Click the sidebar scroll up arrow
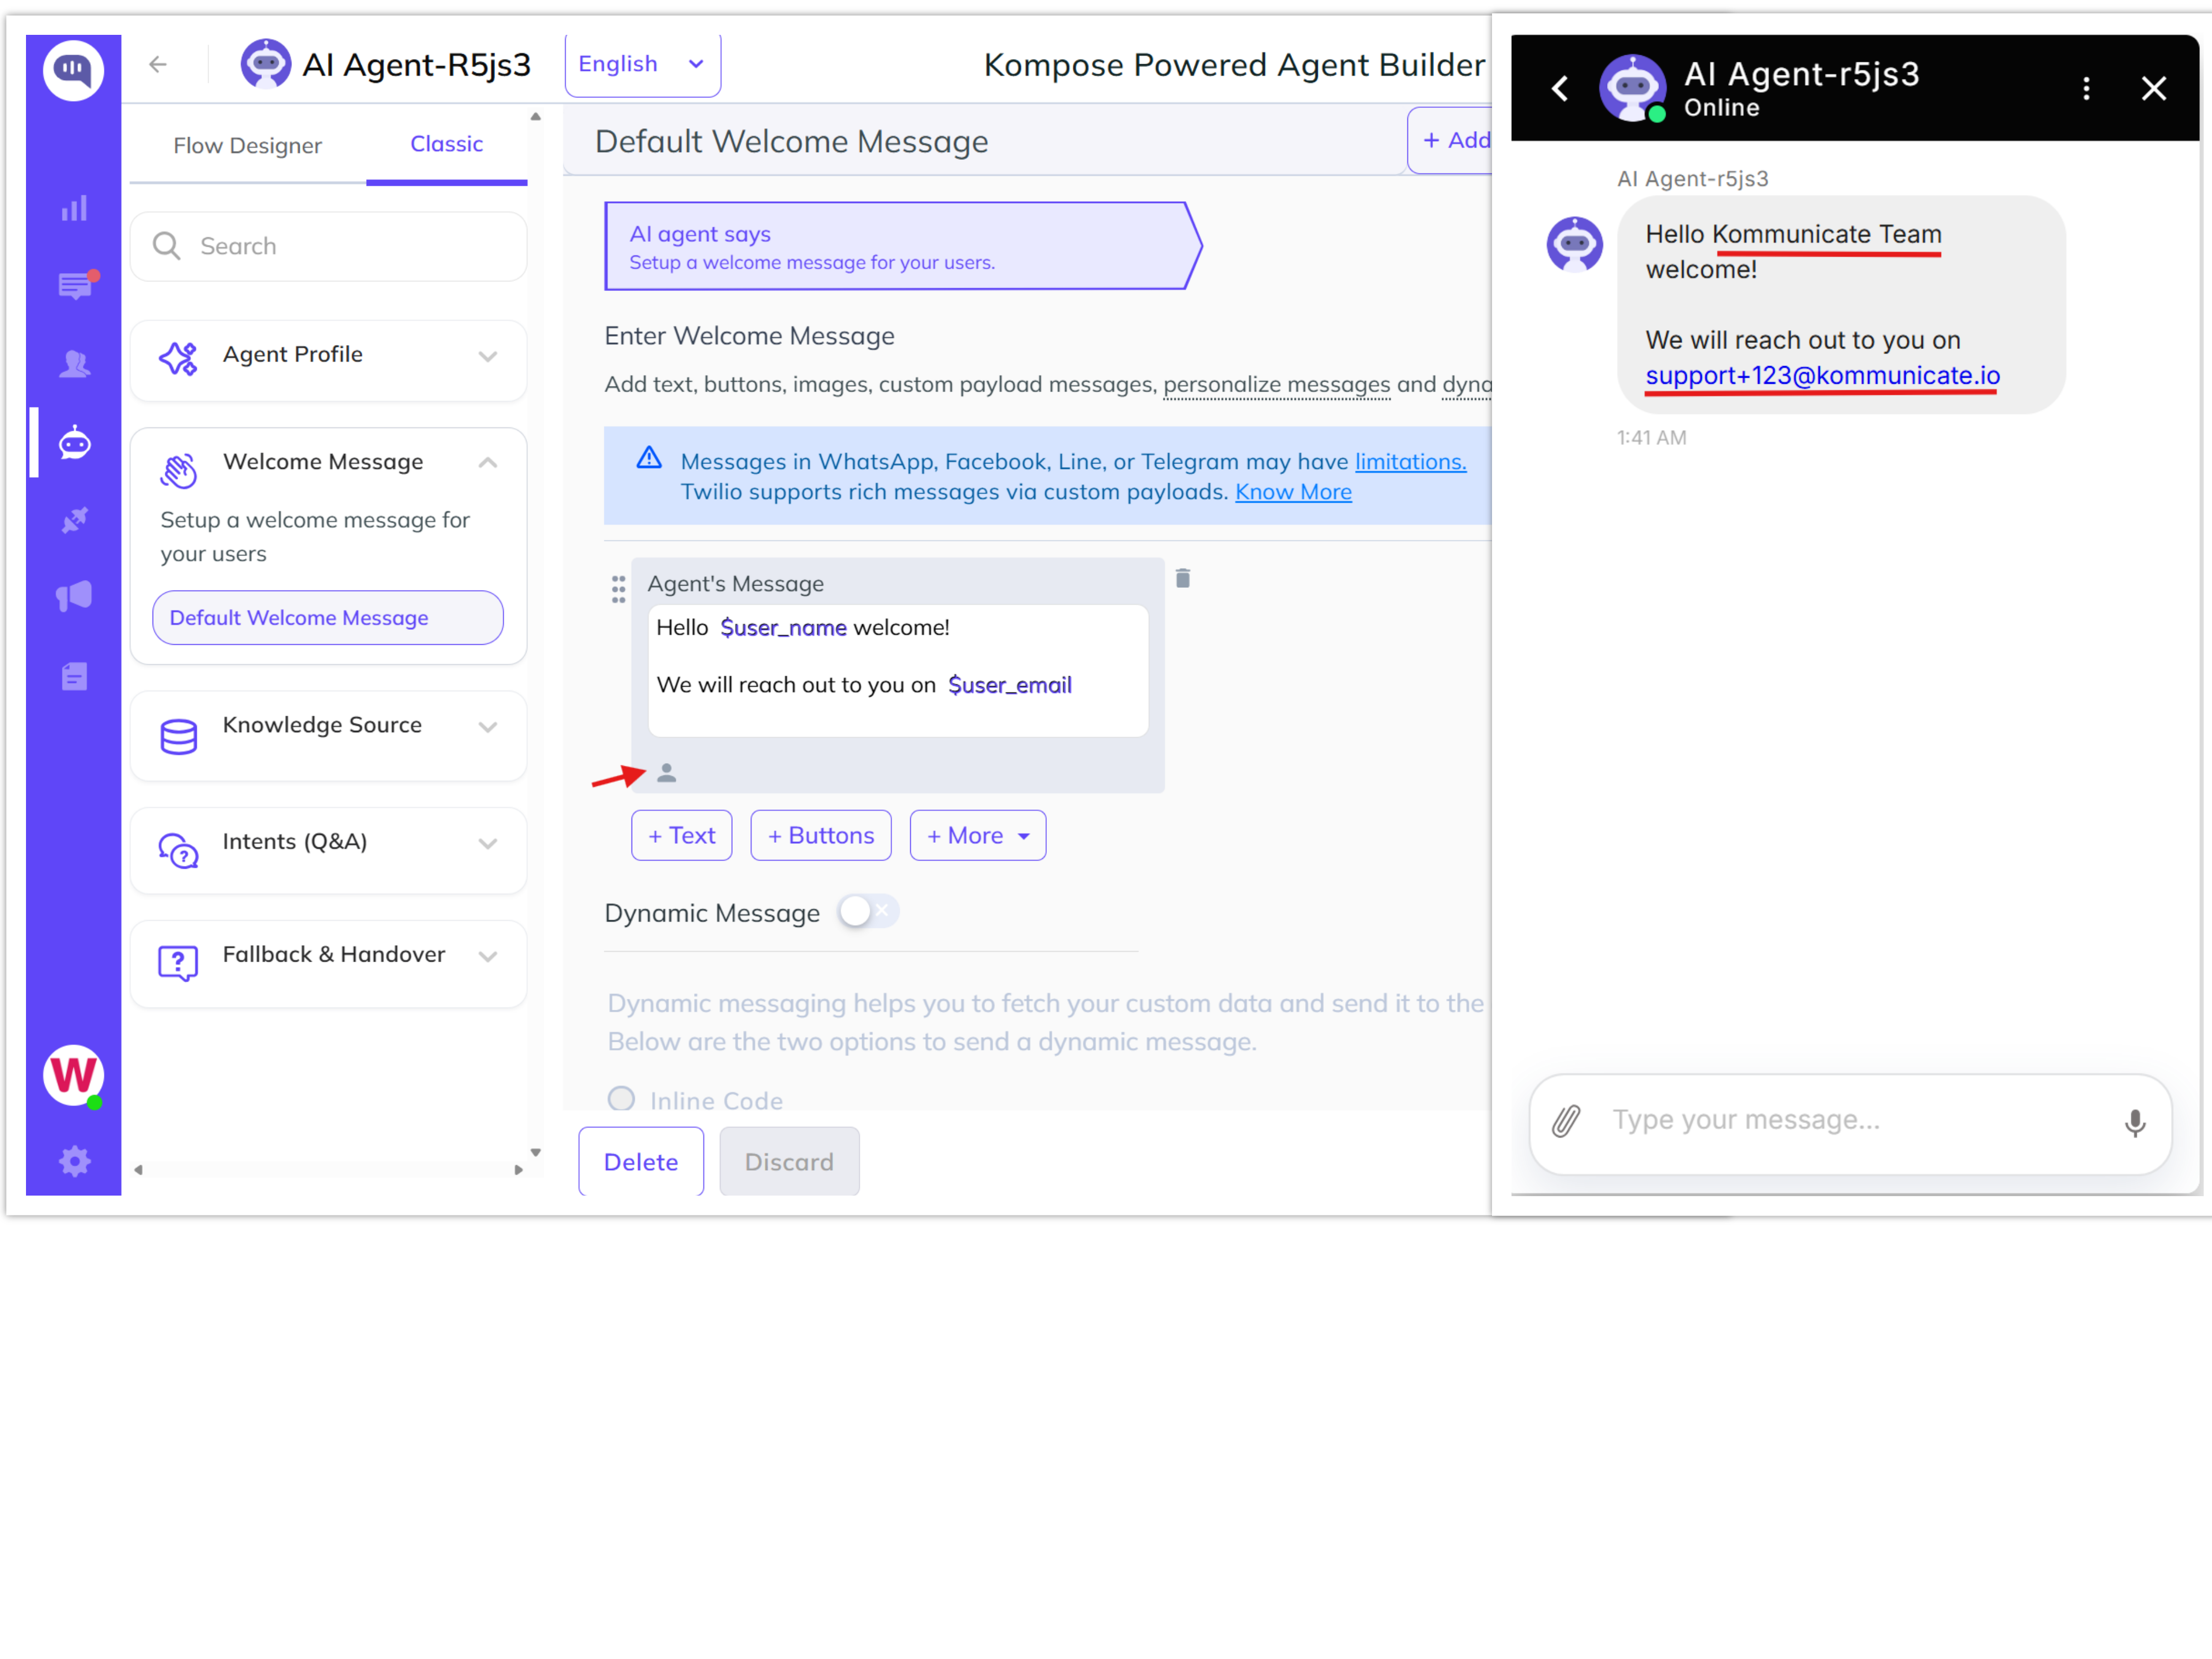 (536, 117)
